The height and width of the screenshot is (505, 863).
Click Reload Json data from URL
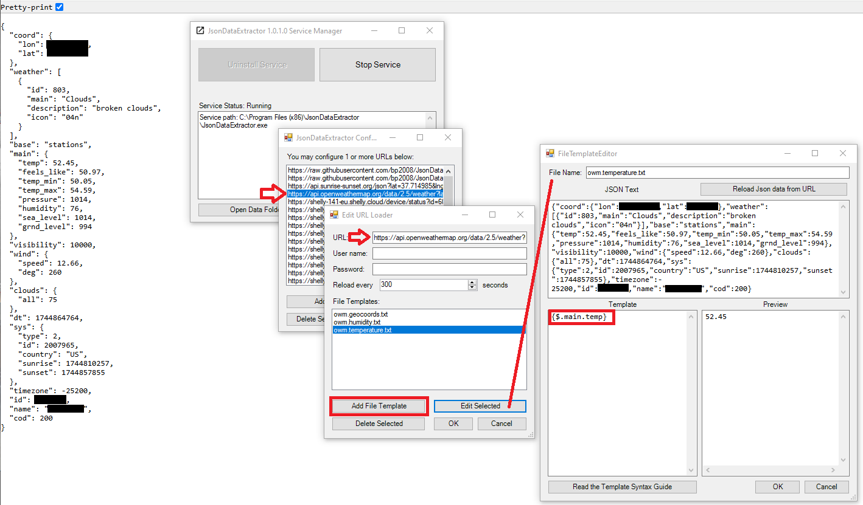pos(774,189)
